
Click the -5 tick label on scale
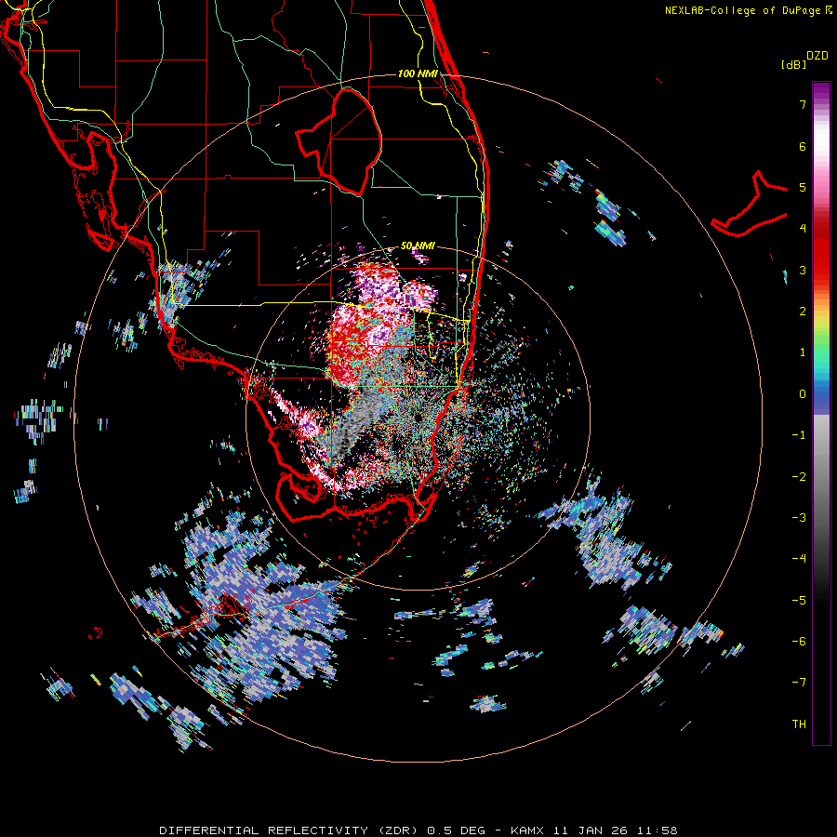pos(799,601)
